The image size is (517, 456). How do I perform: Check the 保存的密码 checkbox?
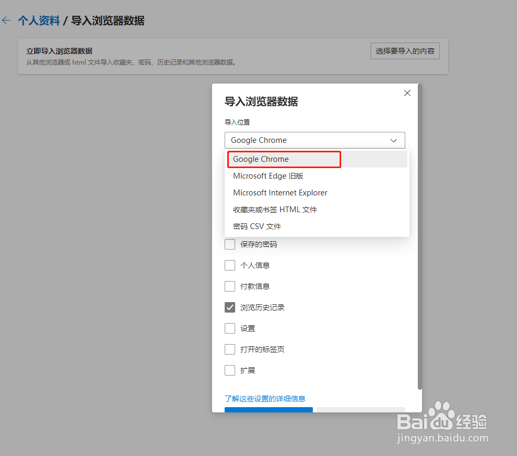tap(230, 244)
